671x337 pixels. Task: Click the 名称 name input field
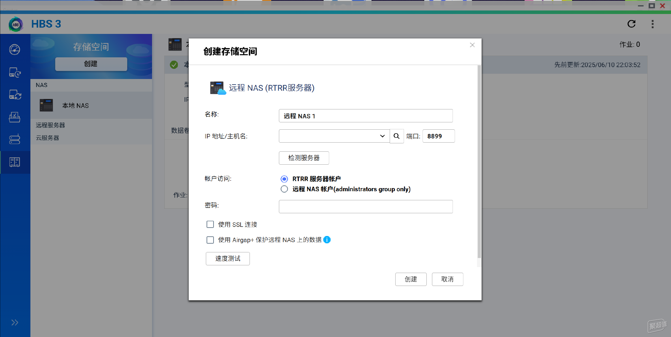[366, 116]
